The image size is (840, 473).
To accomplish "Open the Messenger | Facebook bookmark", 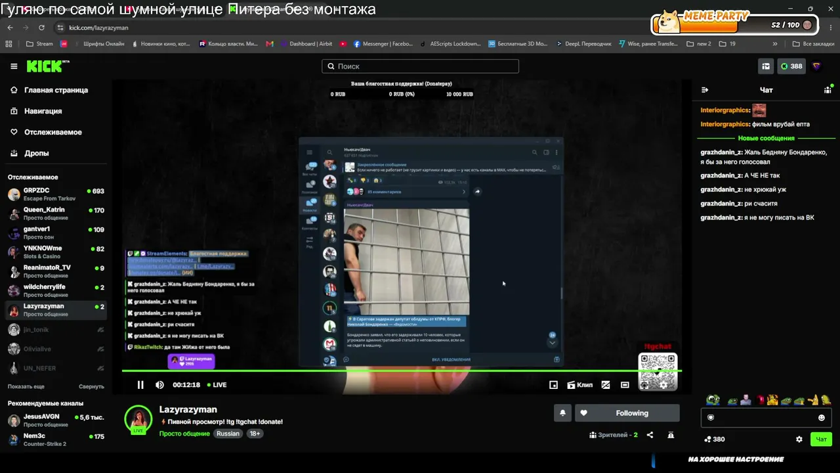I will [383, 44].
